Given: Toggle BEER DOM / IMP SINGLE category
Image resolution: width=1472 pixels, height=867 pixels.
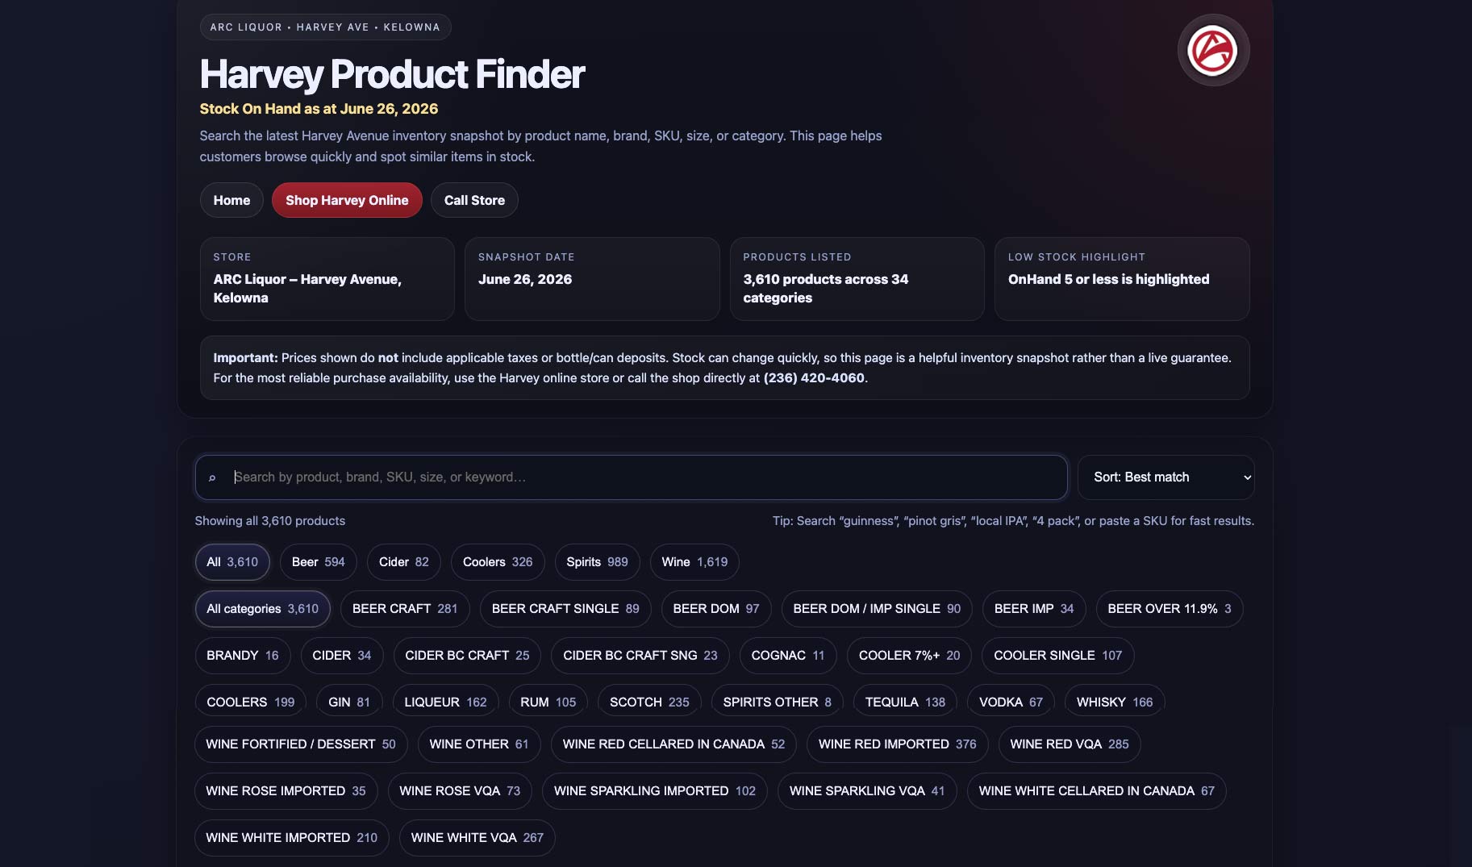Looking at the screenshot, I should click(877, 609).
